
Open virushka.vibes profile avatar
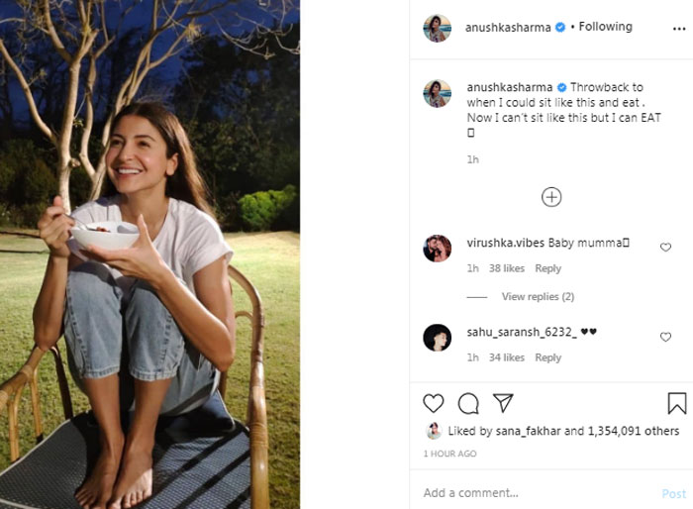coord(437,249)
